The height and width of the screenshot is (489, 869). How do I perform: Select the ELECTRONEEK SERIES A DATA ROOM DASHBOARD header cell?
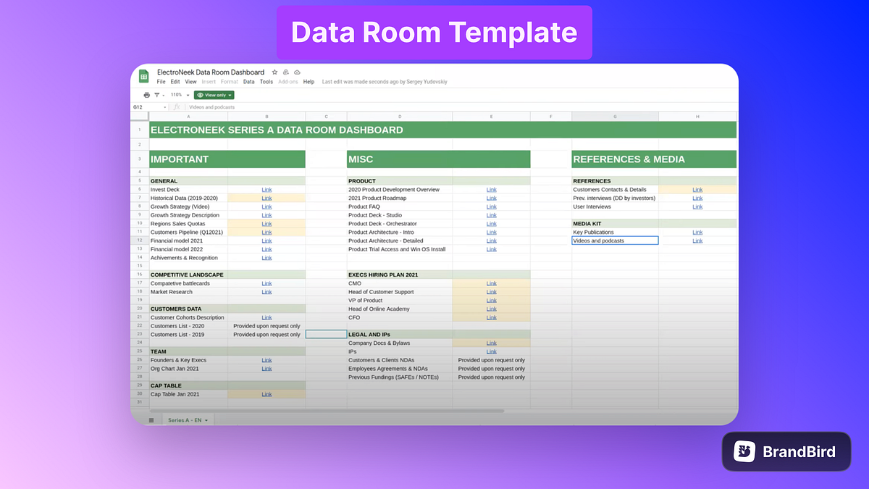tap(442, 130)
